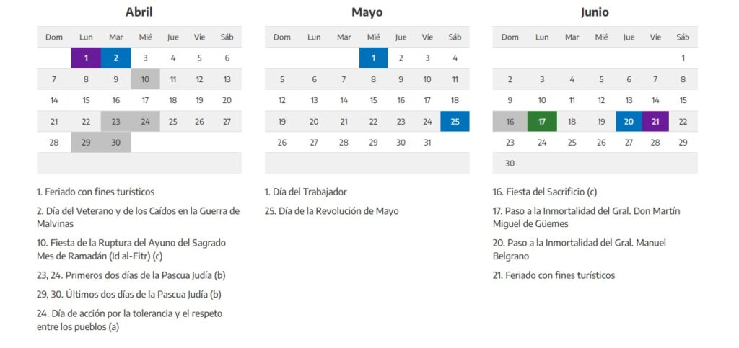Click the Abril month heading
Viewport: 739px width, 348px height.
click(139, 12)
